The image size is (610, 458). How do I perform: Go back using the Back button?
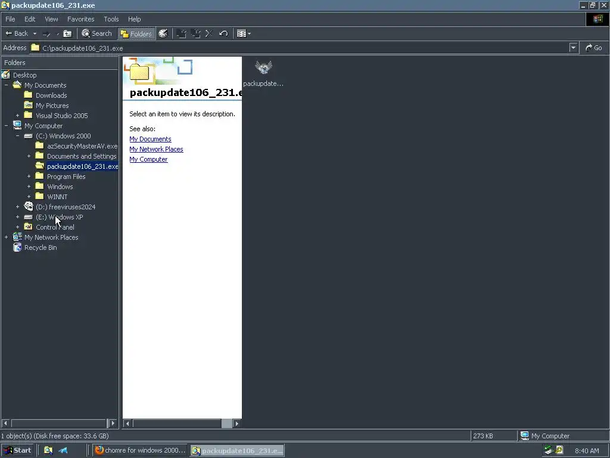pyautogui.click(x=16, y=33)
